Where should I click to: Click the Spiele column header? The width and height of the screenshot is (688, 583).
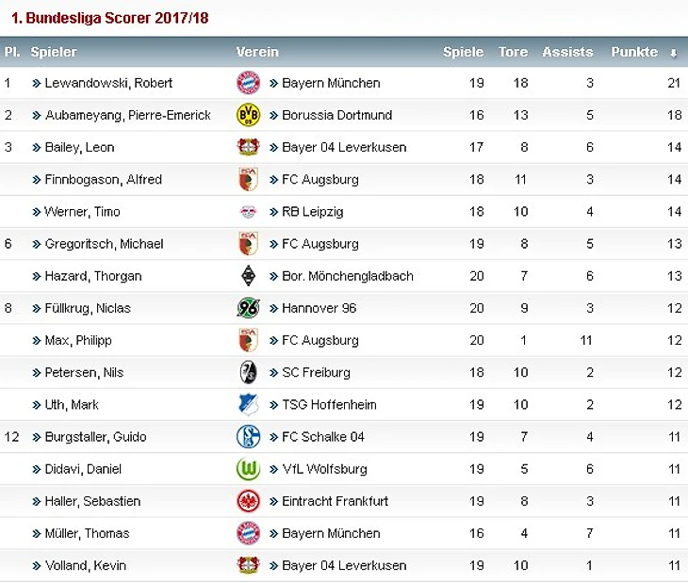point(463,53)
